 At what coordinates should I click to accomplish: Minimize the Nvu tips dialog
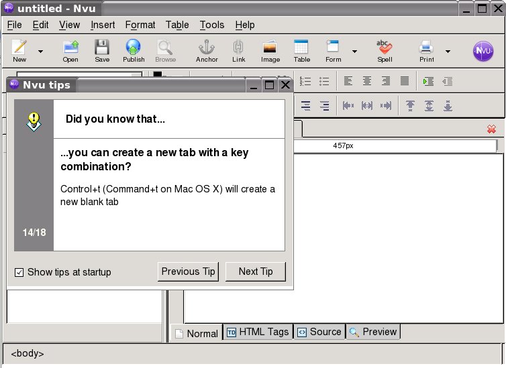pos(254,85)
